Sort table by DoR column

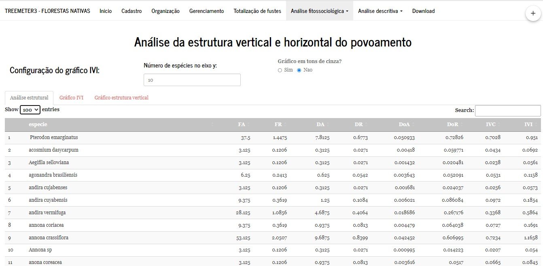453,125
